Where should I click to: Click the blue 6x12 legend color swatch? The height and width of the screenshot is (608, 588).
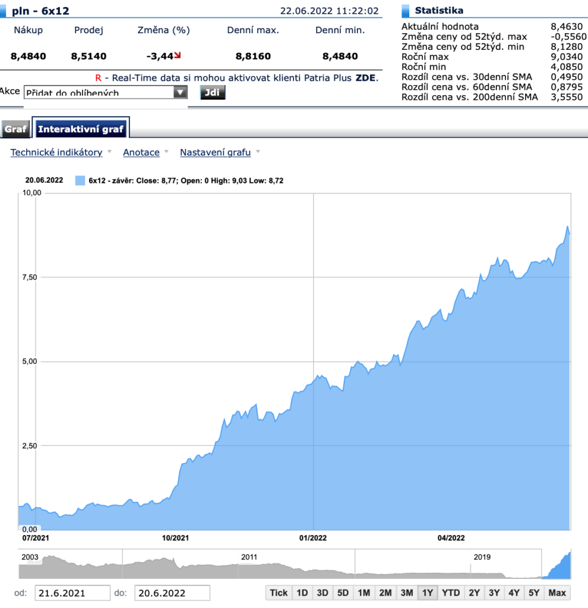click(80, 180)
